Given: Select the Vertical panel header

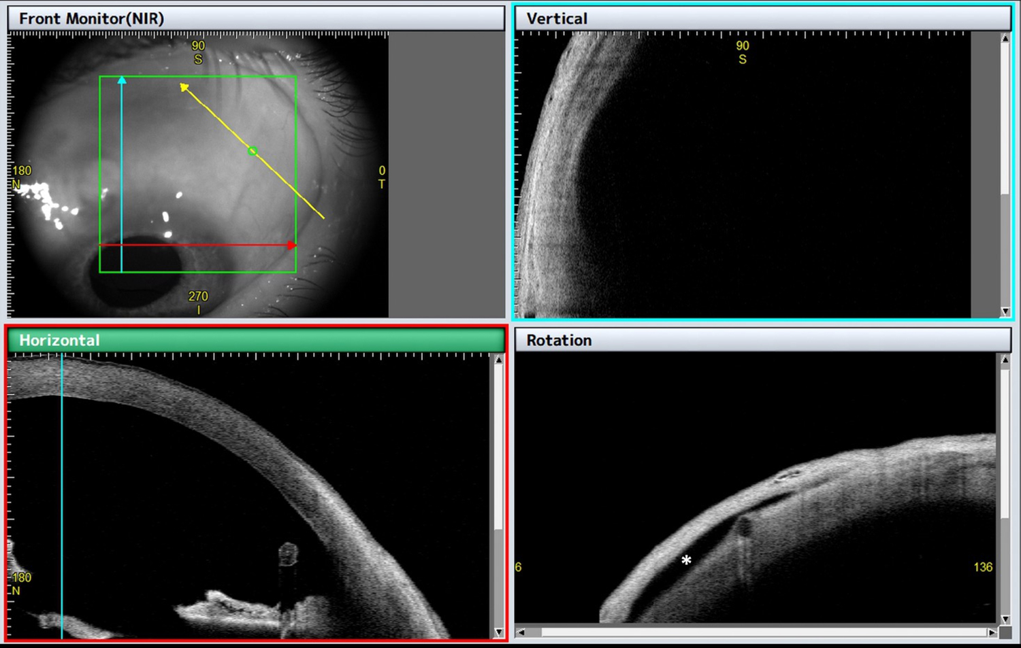Looking at the screenshot, I should pyautogui.click(x=762, y=18).
